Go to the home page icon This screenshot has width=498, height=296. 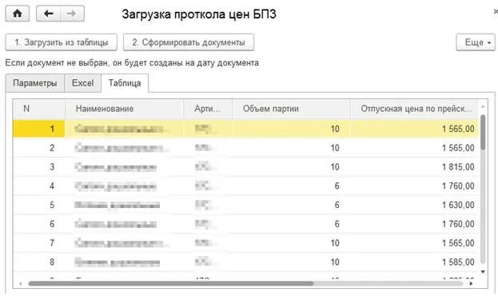pos(18,14)
